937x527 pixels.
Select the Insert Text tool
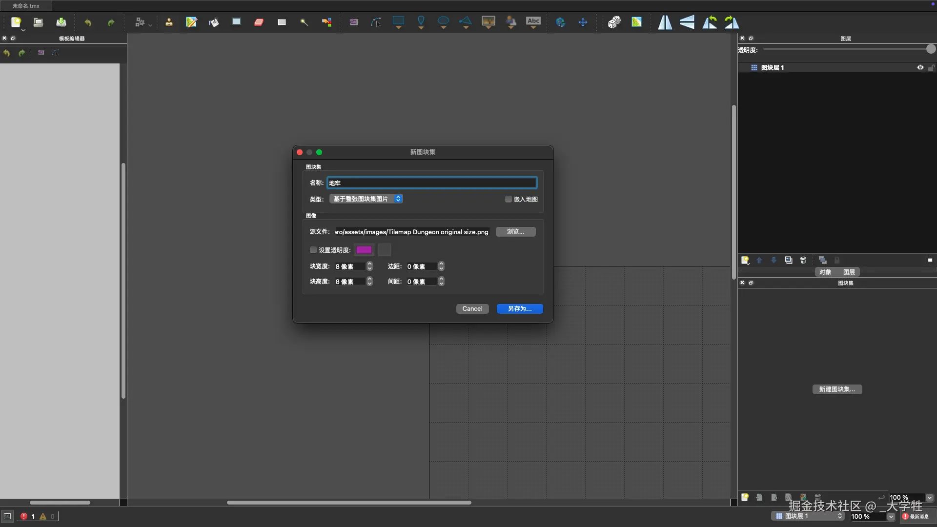533,21
